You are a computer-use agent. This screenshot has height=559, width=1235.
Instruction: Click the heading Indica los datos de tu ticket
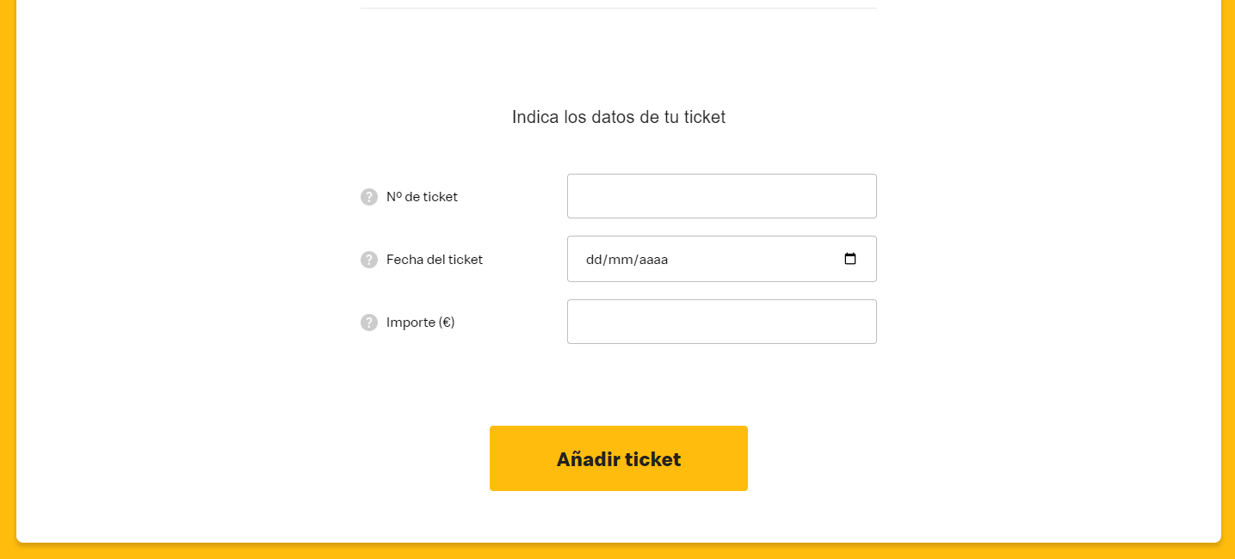click(619, 117)
